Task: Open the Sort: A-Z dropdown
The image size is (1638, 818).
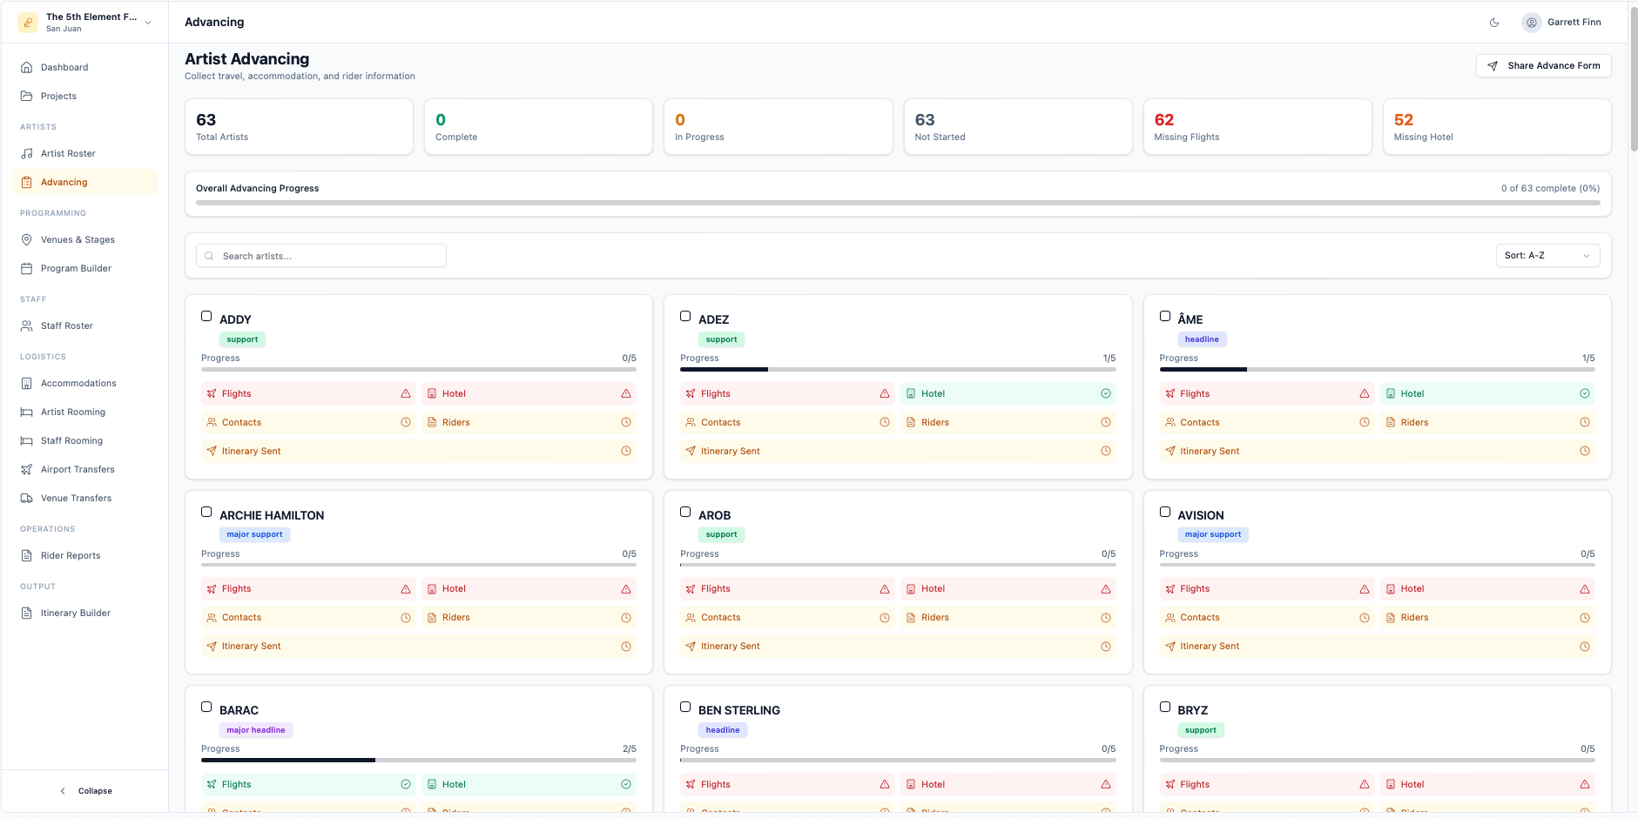Action: [x=1547, y=256]
